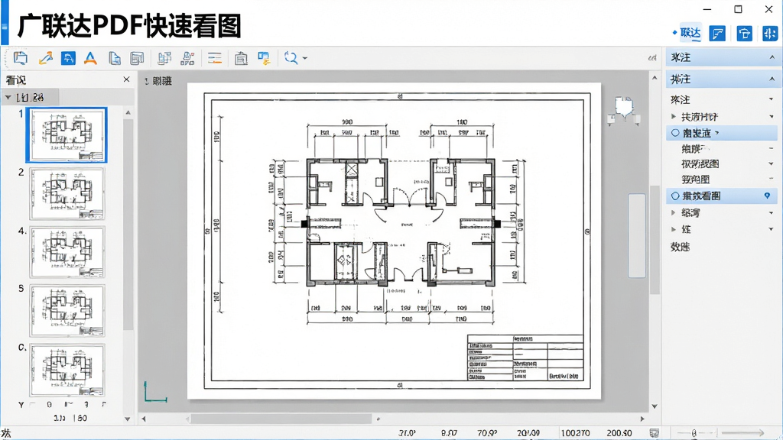Image resolution: width=783 pixels, height=440 pixels.
Task: Click the first open-pages icon in toolbar
Action: pyautogui.click(x=21, y=58)
